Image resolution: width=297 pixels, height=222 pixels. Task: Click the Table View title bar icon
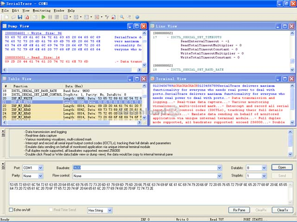(x=5, y=79)
